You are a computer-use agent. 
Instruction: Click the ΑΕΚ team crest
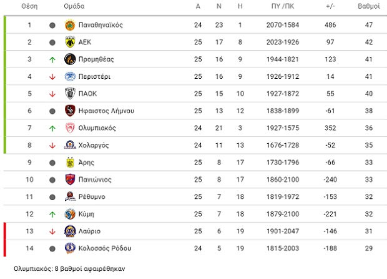click(x=70, y=42)
